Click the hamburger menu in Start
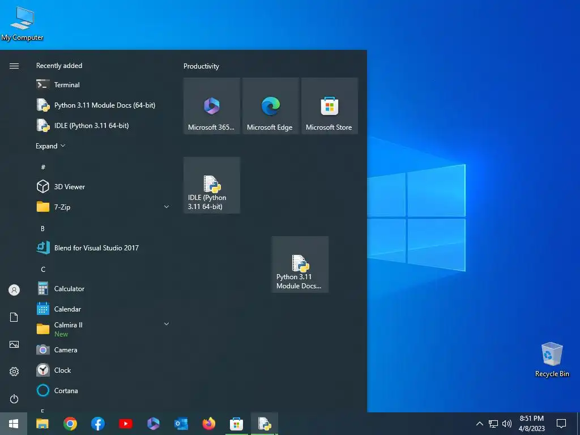The width and height of the screenshot is (580, 435). 14,66
